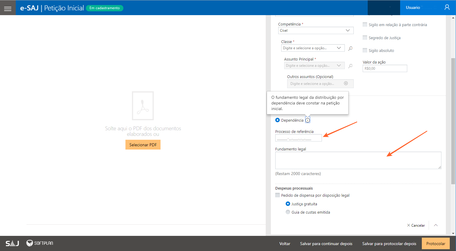Click the Classe search magnifier icon

coord(350,48)
